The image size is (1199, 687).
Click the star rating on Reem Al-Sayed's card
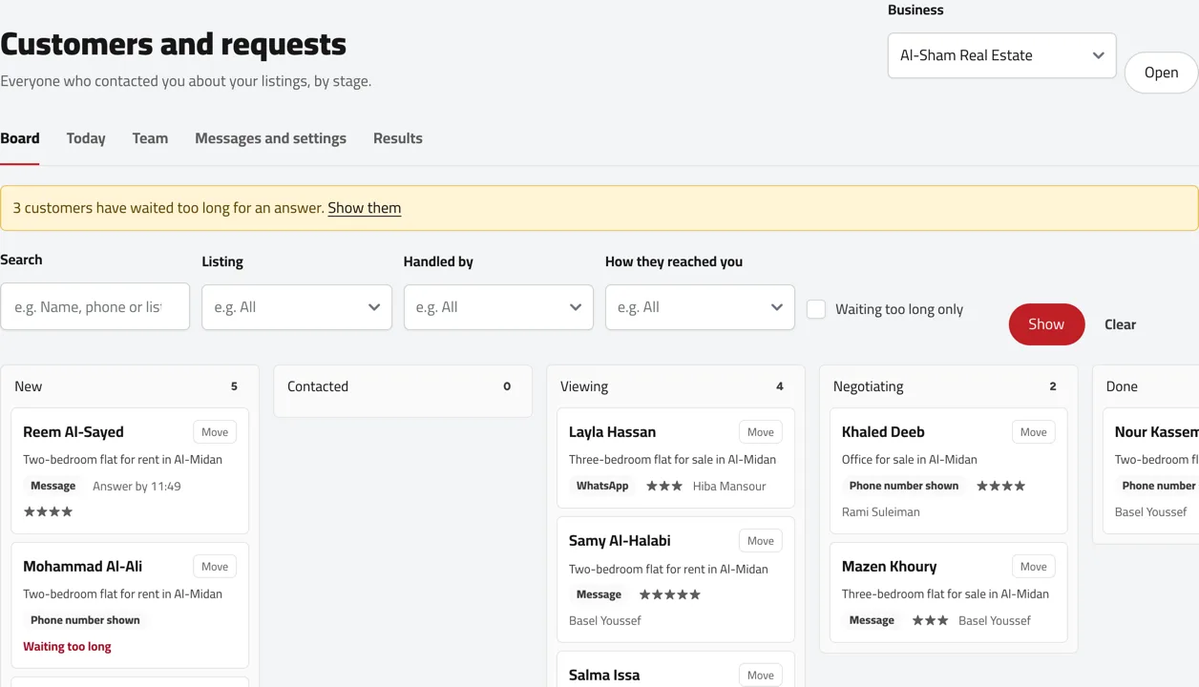pyautogui.click(x=48, y=511)
